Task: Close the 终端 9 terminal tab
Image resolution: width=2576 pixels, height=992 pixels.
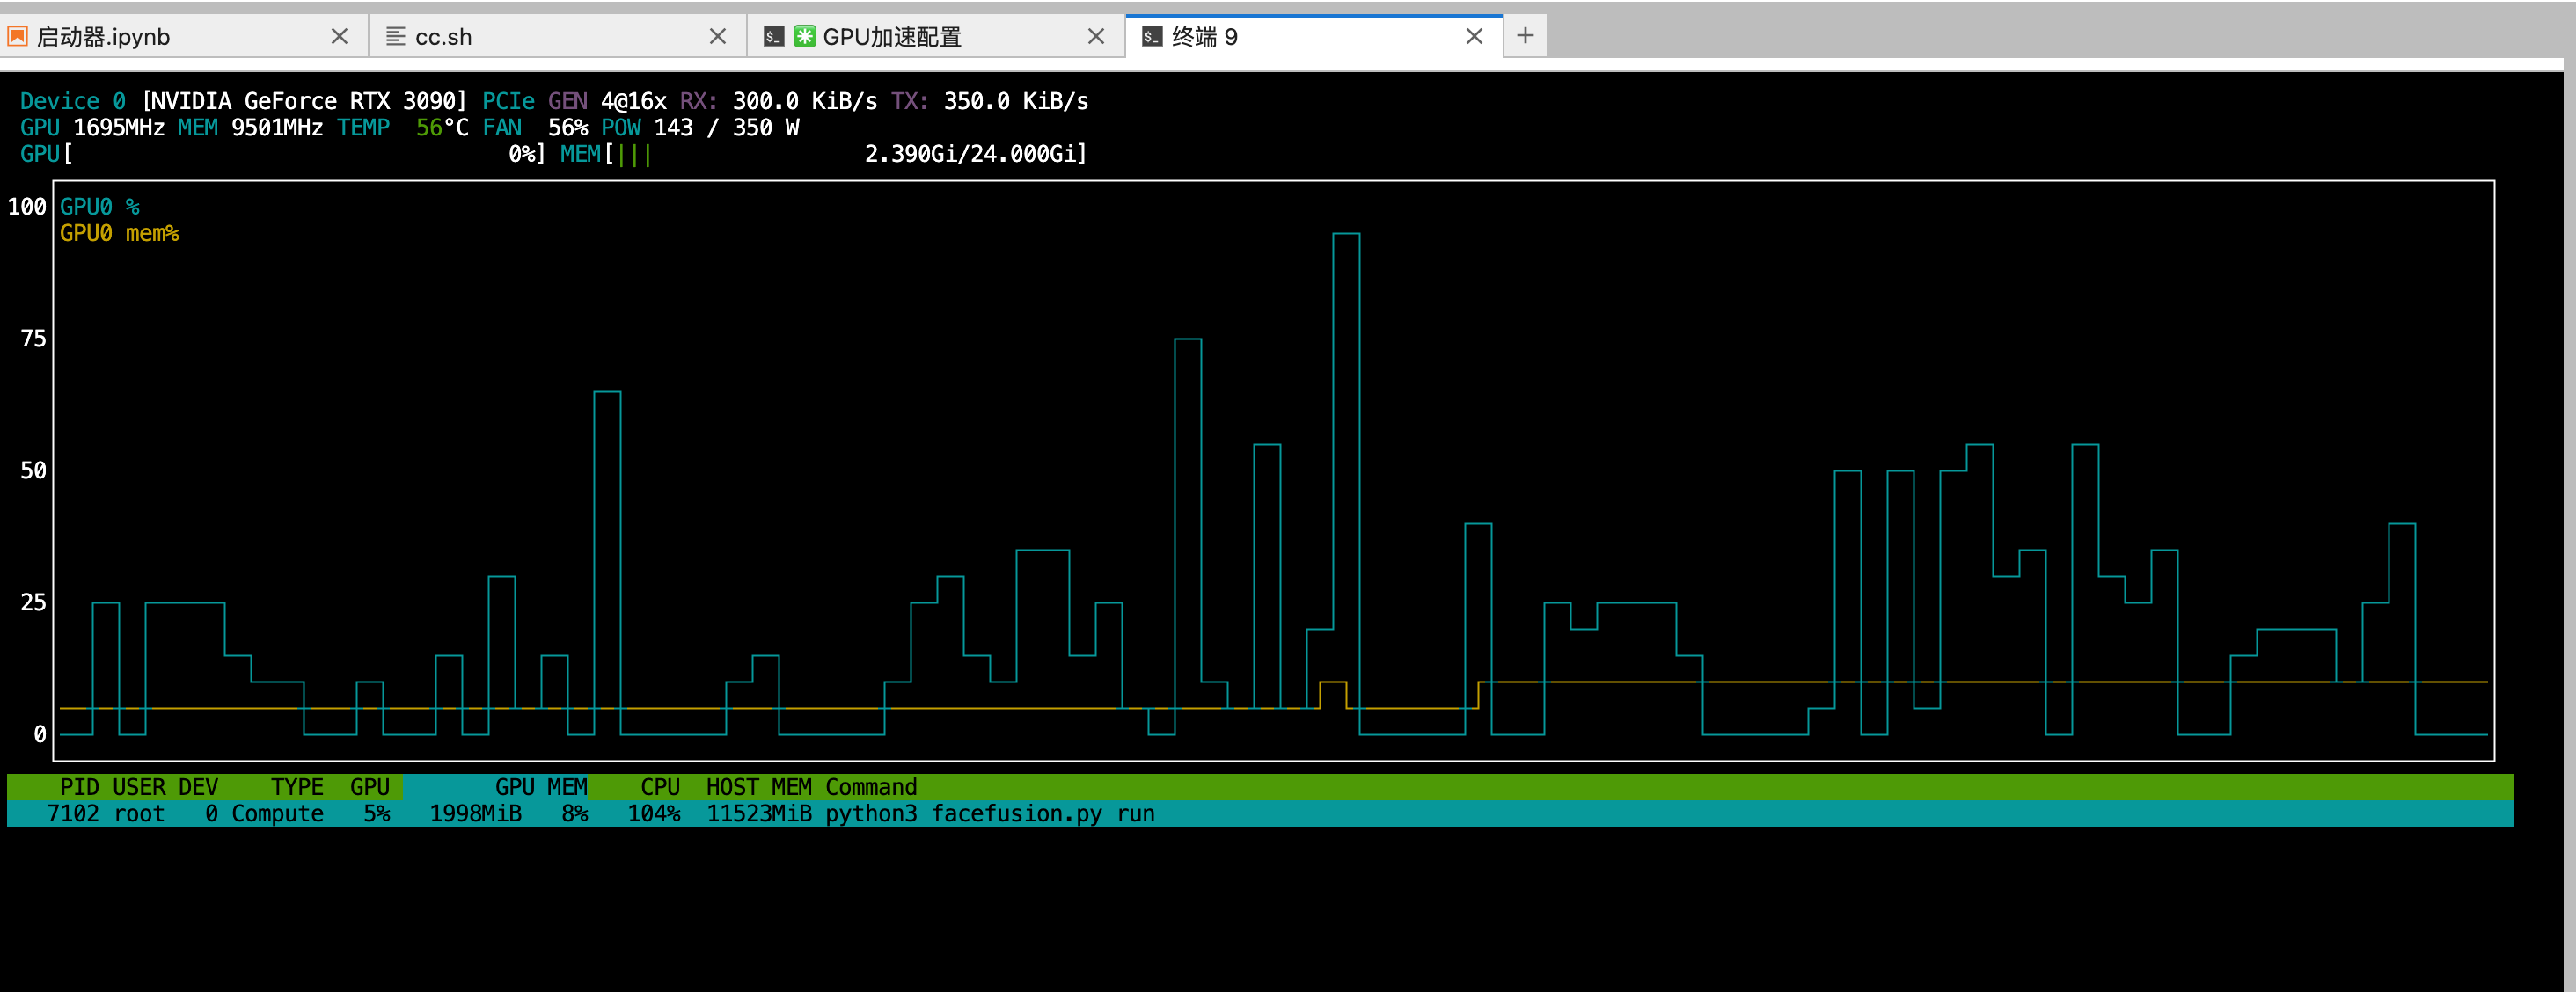Action: click(x=1474, y=37)
